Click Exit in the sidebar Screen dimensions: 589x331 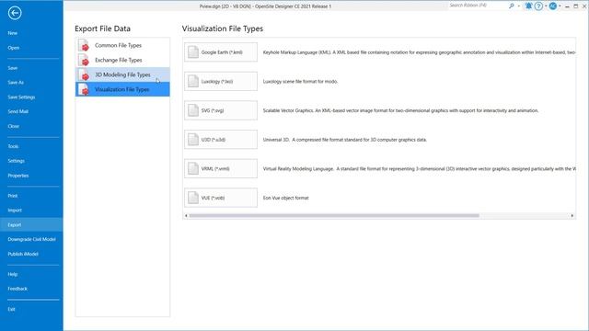click(x=12, y=309)
